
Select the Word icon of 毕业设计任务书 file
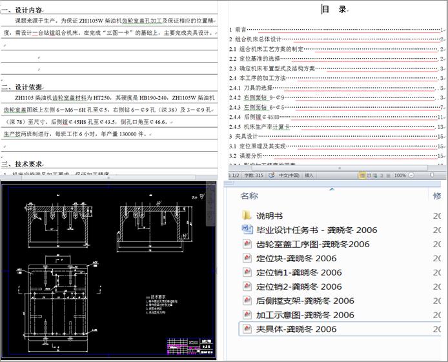(247, 230)
